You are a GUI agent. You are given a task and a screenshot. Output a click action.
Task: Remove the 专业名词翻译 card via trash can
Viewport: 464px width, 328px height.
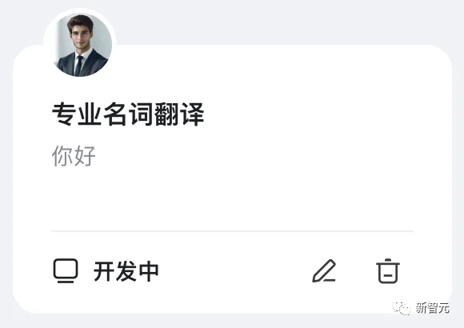pos(388,271)
